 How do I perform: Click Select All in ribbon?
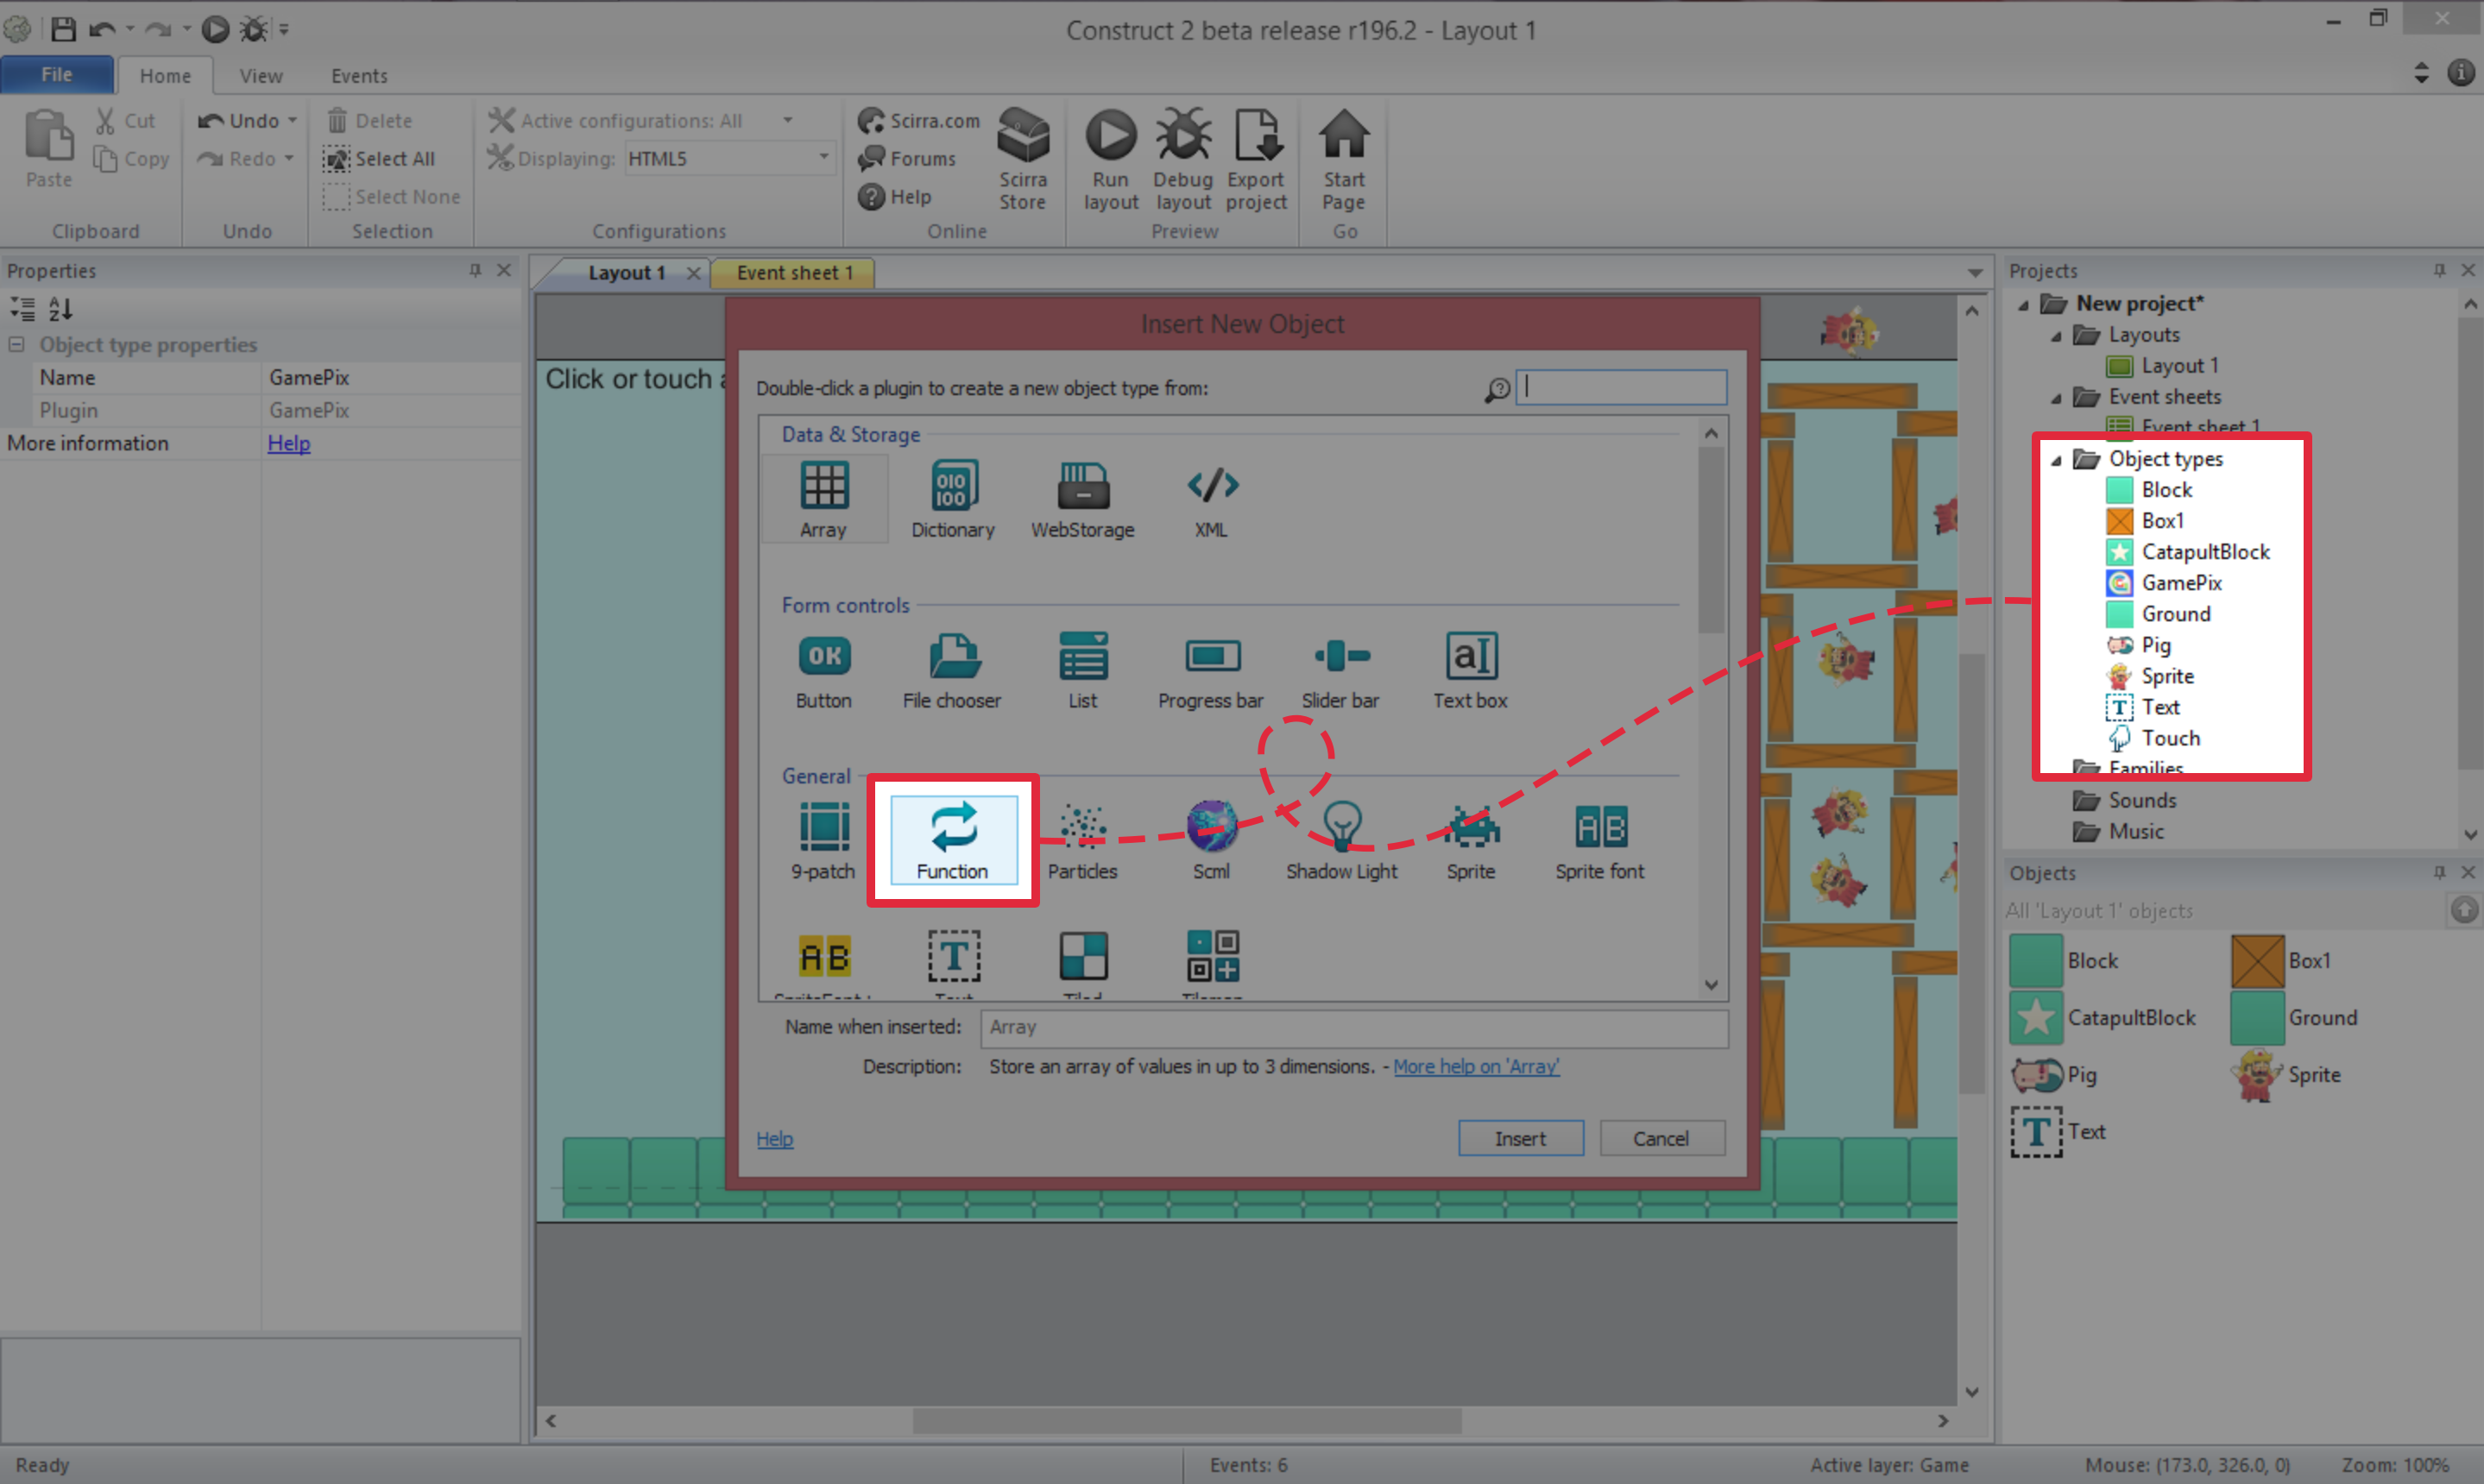(x=380, y=158)
